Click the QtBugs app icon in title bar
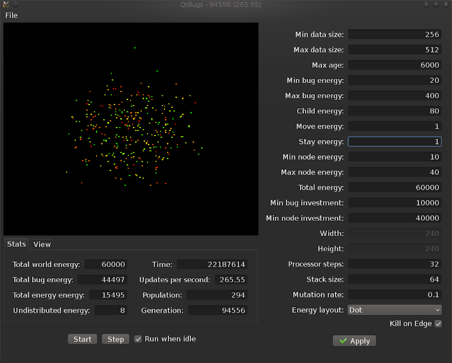Viewport: 452px width, 363px height. [6, 5]
